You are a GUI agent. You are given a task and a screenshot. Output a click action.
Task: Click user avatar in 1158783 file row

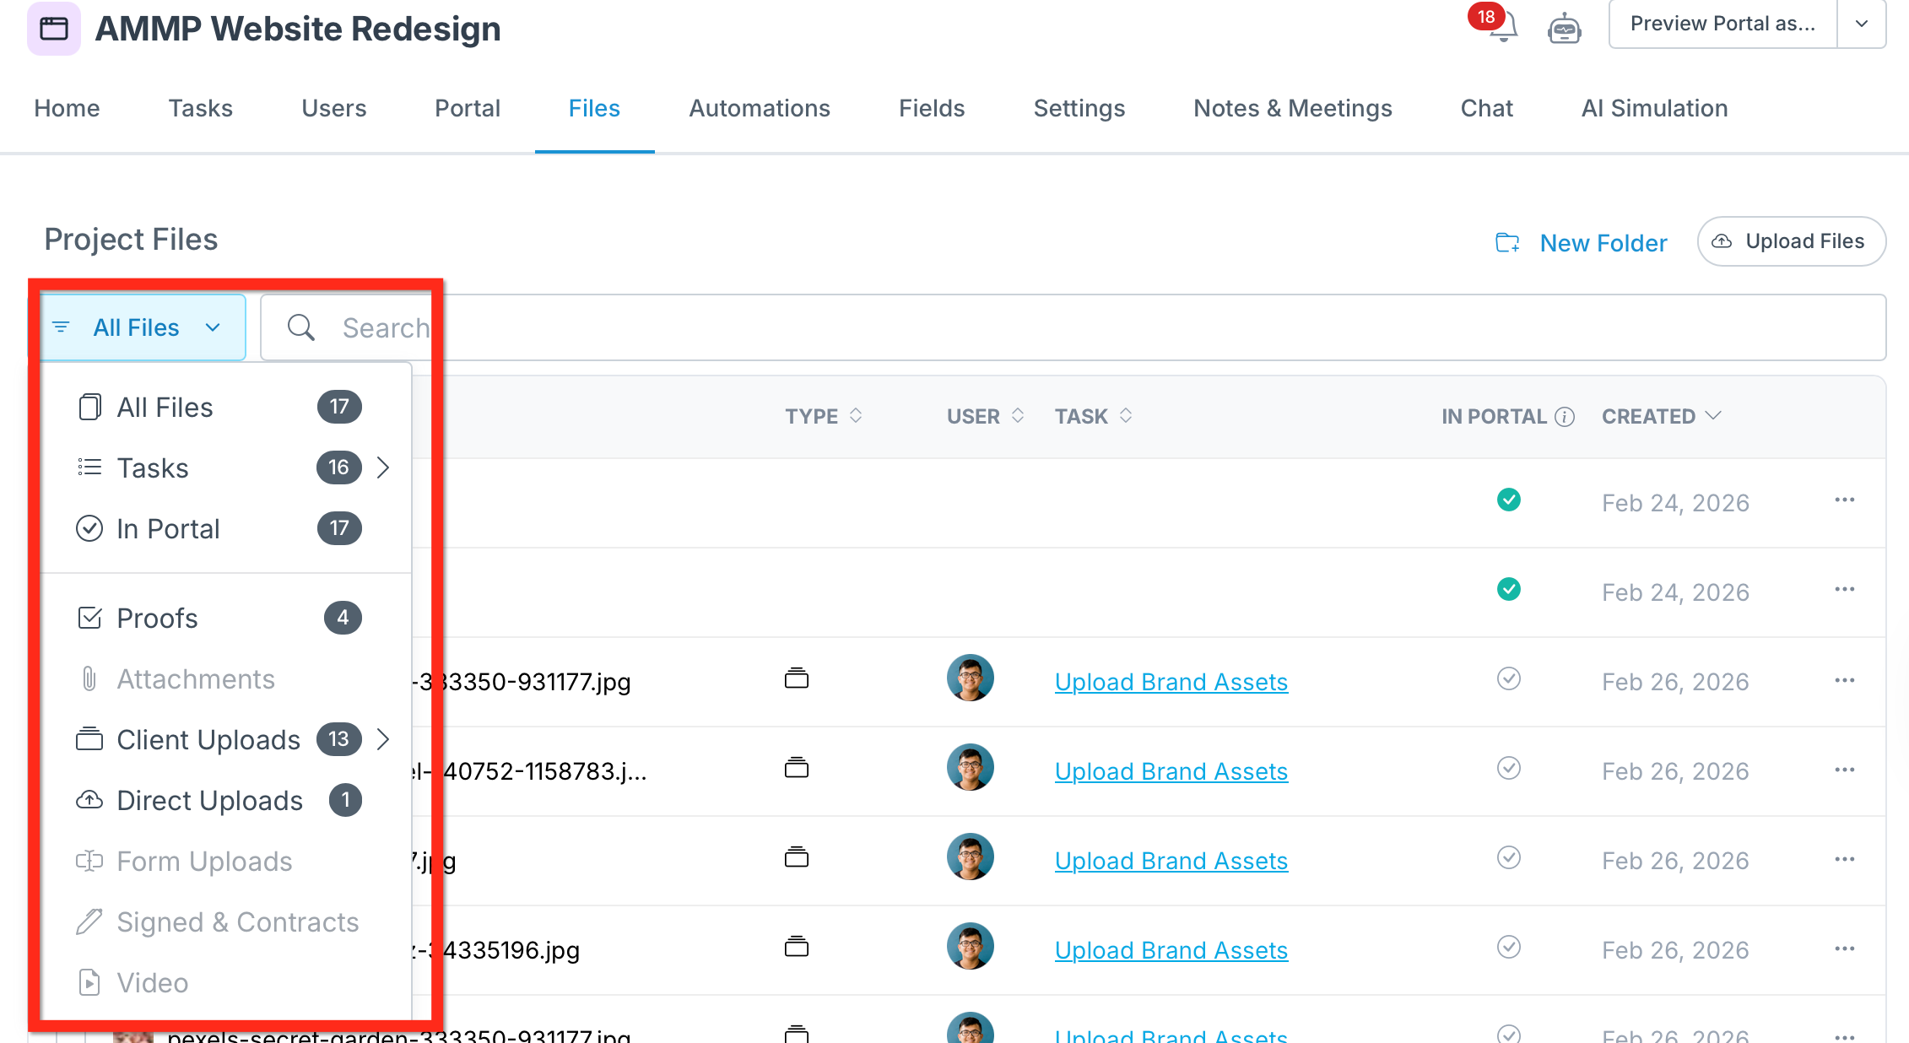point(970,768)
